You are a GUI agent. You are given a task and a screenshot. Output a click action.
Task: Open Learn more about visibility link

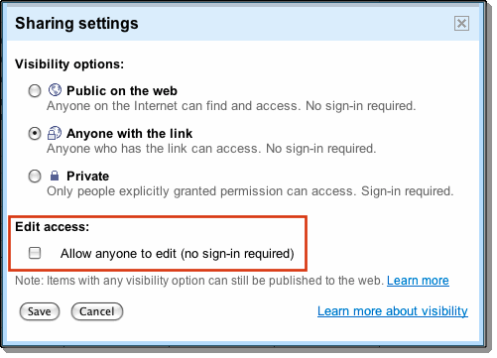pyautogui.click(x=393, y=311)
